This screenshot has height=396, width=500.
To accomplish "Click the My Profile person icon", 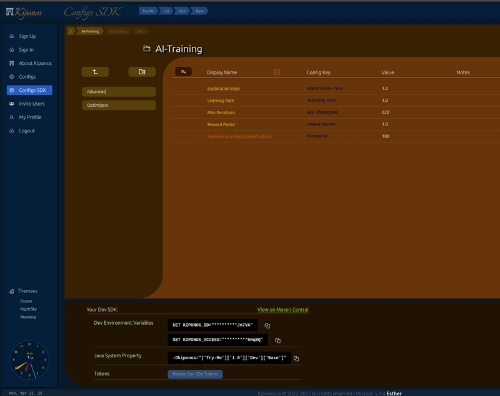I will tap(12, 117).
